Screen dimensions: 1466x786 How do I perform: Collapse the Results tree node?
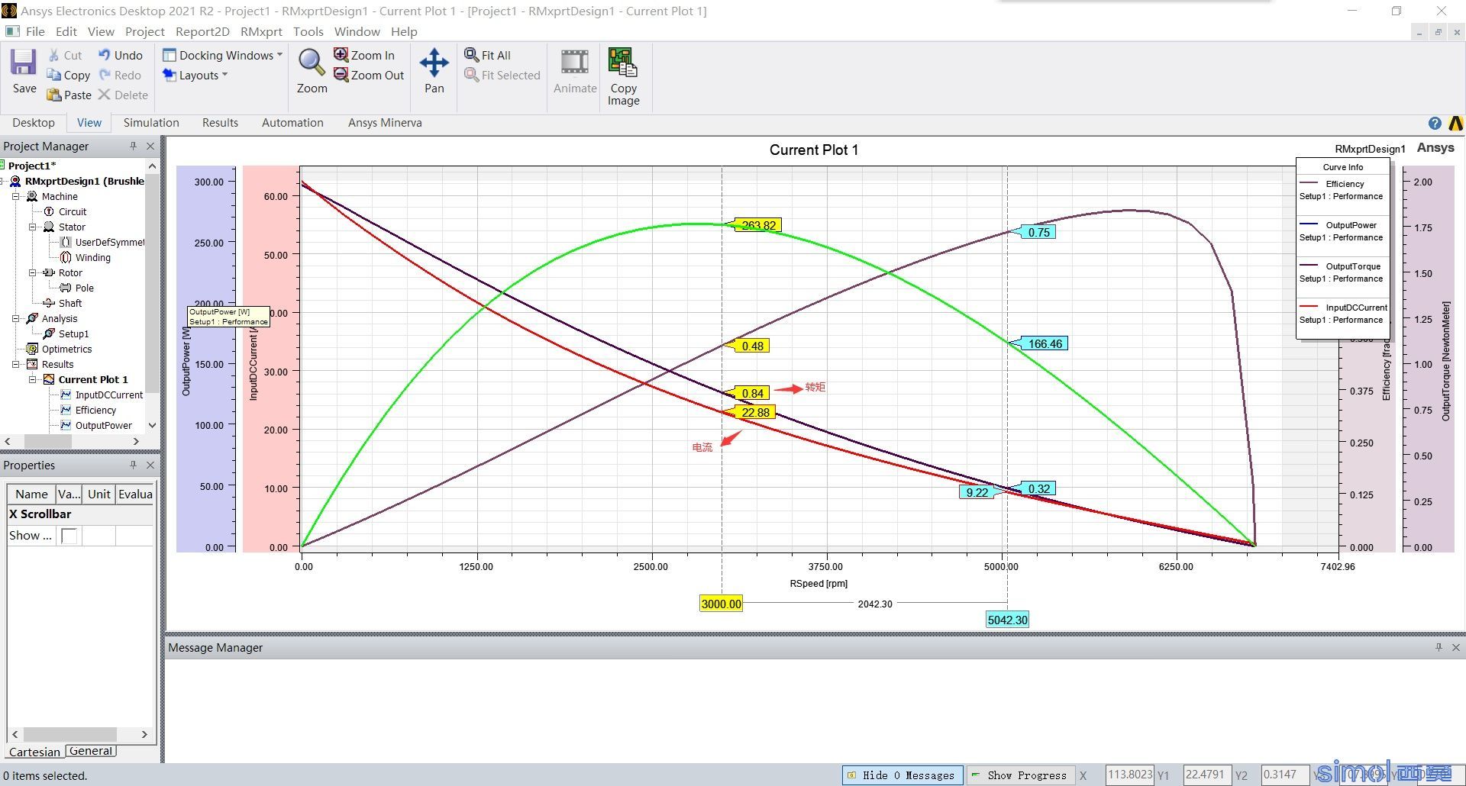pos(15,364)
